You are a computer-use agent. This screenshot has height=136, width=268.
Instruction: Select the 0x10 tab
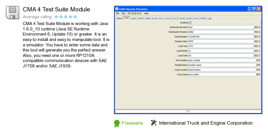pyautogui.click(x=155, y=18)
